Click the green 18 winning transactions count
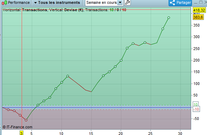 coord(112,10)
